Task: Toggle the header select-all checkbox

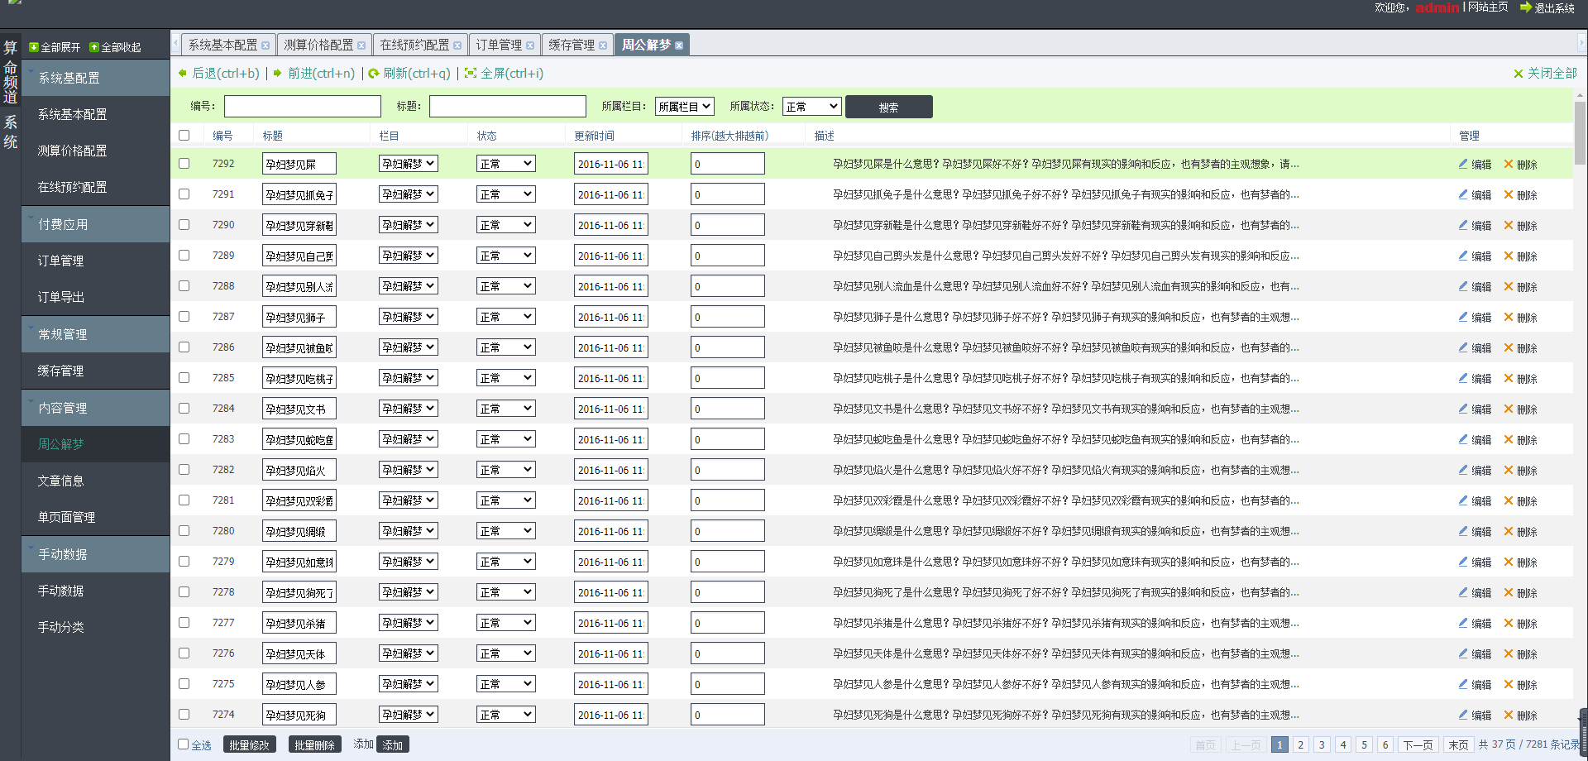Action: tap(184, 135)
